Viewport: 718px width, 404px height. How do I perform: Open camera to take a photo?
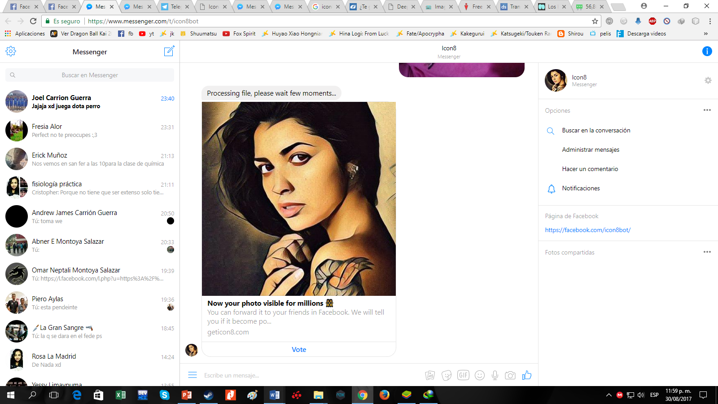(510, 375)
